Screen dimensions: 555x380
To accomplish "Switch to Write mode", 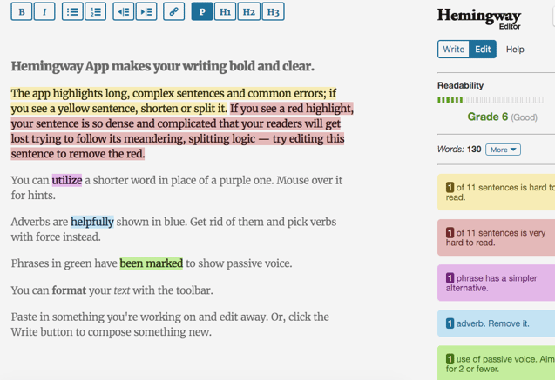I will [454, 50].
